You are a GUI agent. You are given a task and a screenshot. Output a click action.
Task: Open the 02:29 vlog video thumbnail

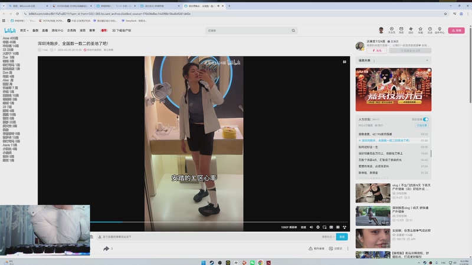point(373,193)
